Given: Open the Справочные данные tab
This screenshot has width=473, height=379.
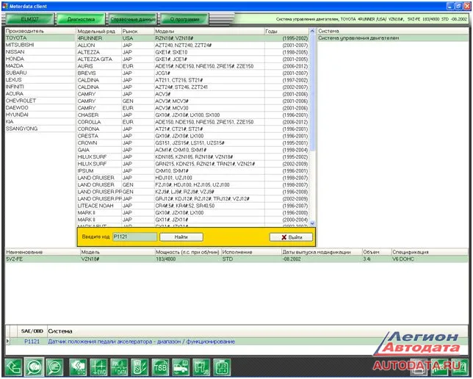Looking at the screenshot, I should [x=133, y=19].
